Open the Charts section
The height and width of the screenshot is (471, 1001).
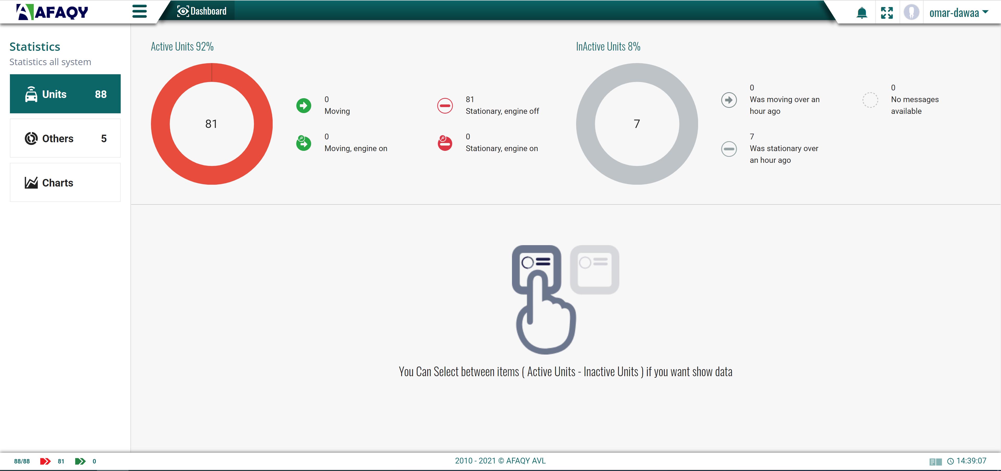pyautogui.click(x=65, y=183)
